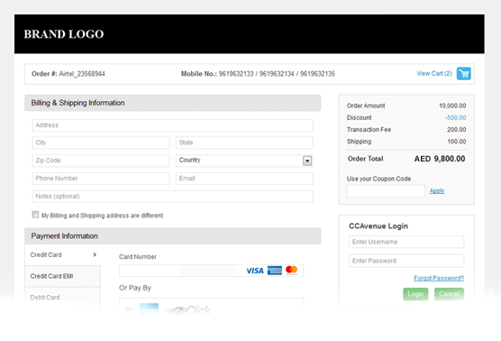Click the Mobile No. numbers text
Viewport: 501px width, 341px height.
coord(277,74)
